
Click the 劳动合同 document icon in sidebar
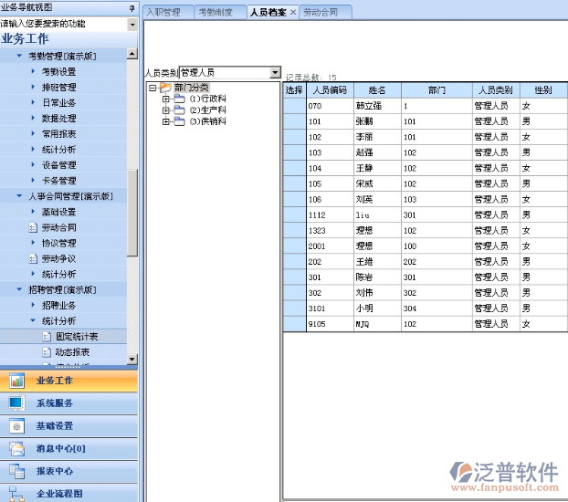pos(34,228)
